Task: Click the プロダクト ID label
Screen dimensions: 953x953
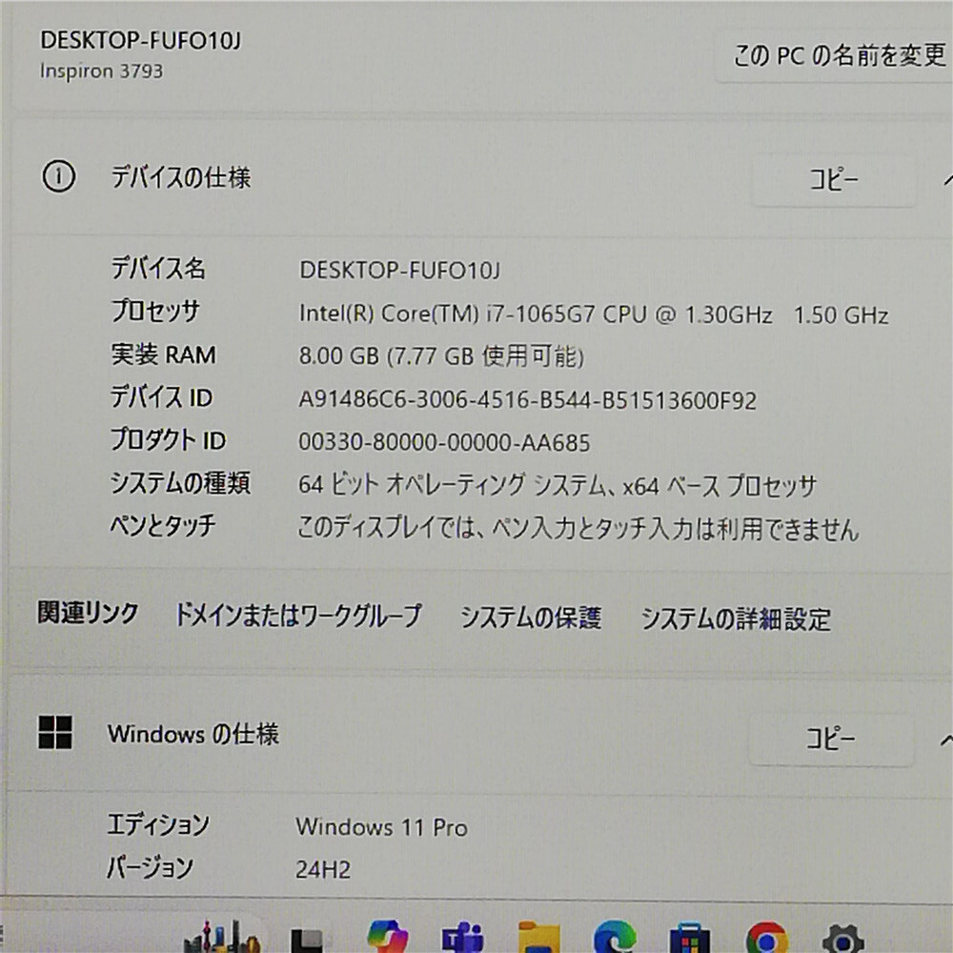Action: 168,439
